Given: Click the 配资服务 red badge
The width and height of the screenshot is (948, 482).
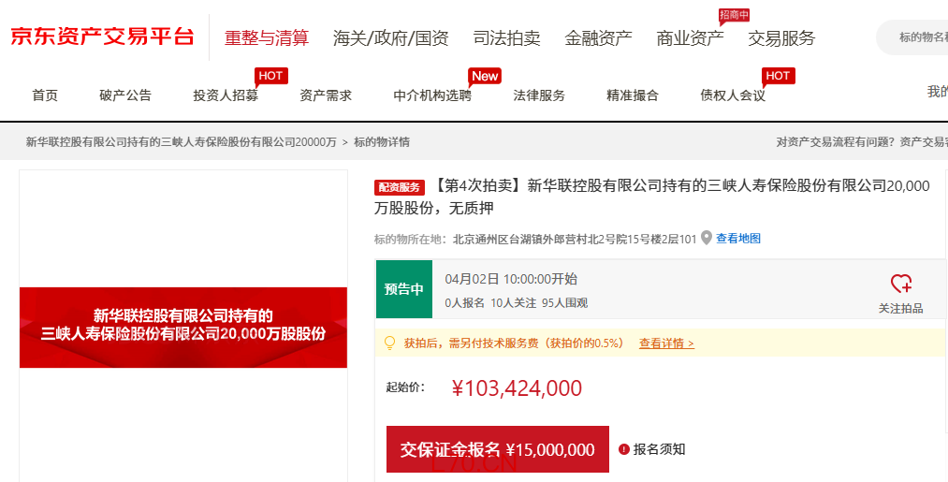Looking at the screenshot, I should (x=400, y=187).
